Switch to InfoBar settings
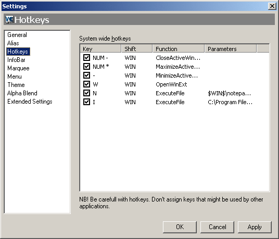Image resolution: width=279 pixels, height=239 pixels. click(16, 60)
